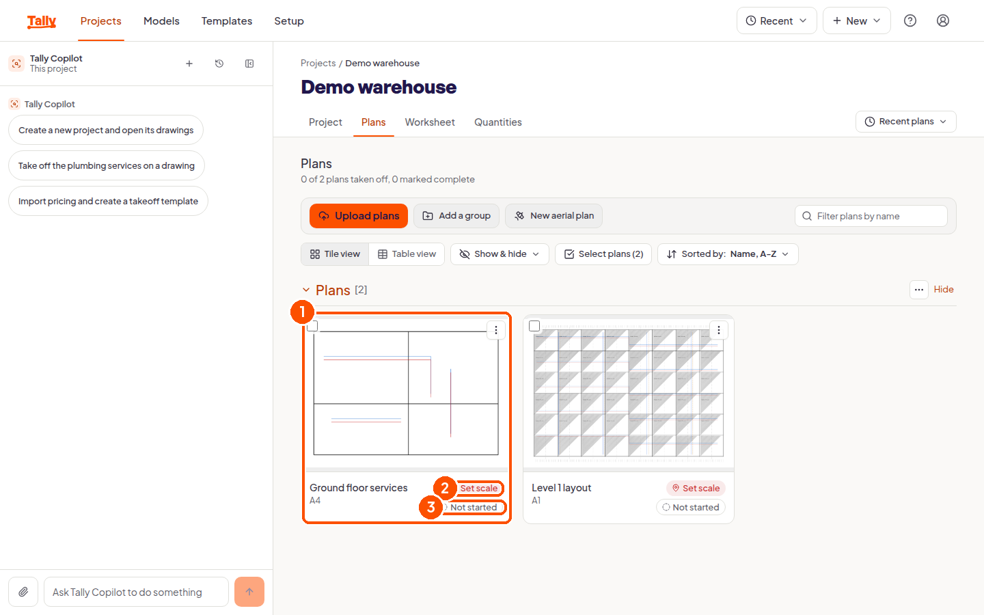Start a new Copilot chat with plus icon

coord(189,64)
